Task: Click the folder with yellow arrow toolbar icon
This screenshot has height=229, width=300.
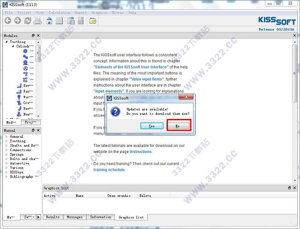Action: pos(93,21)
